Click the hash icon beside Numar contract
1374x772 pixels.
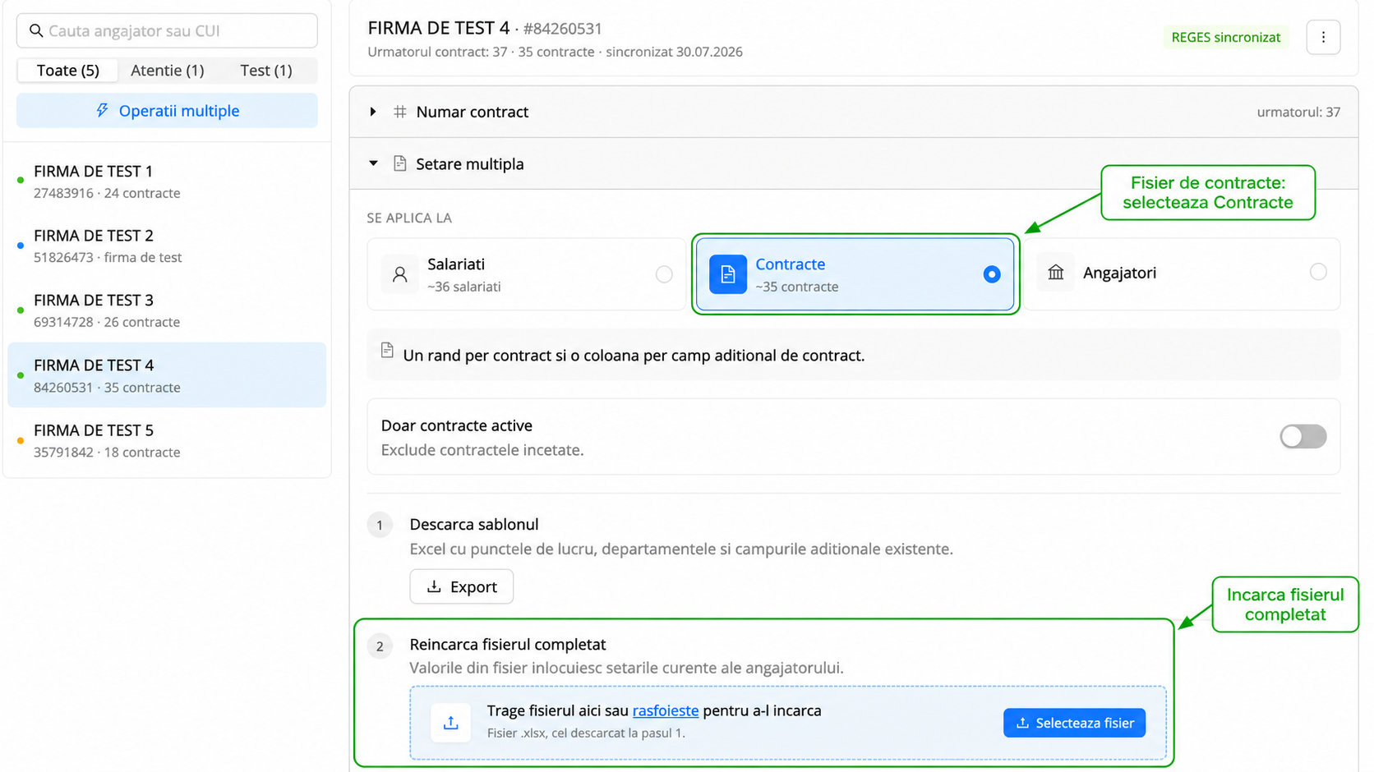[x=400, y=112]
